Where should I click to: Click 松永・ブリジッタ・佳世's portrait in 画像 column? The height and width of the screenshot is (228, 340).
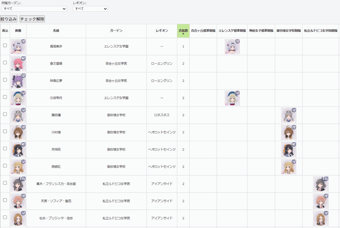(18, 218)
